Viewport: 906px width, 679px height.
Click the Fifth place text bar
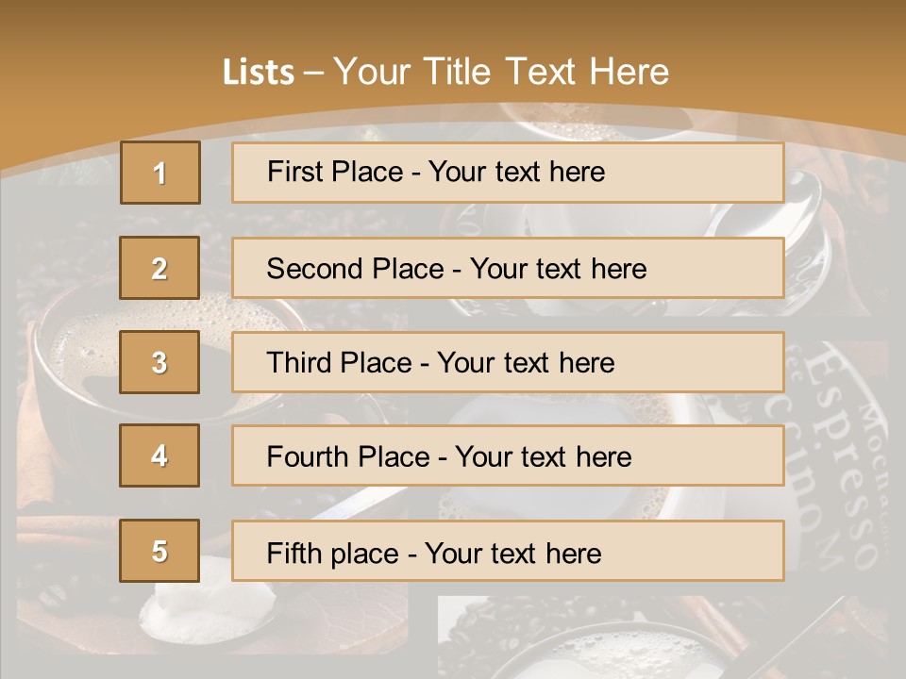coord(508,551)
